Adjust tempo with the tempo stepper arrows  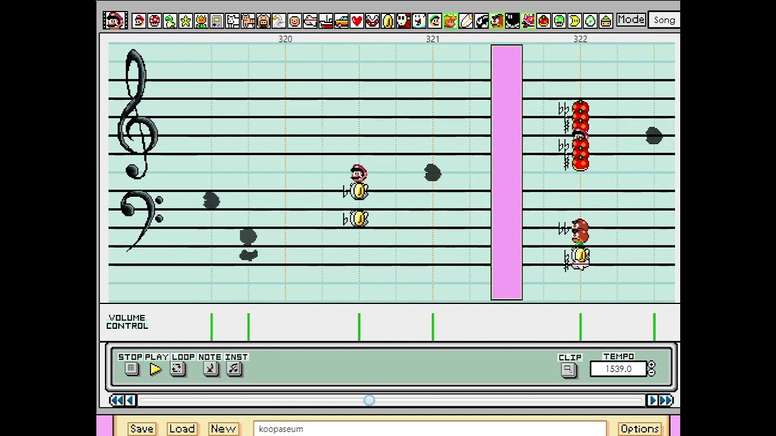(651, 369)
